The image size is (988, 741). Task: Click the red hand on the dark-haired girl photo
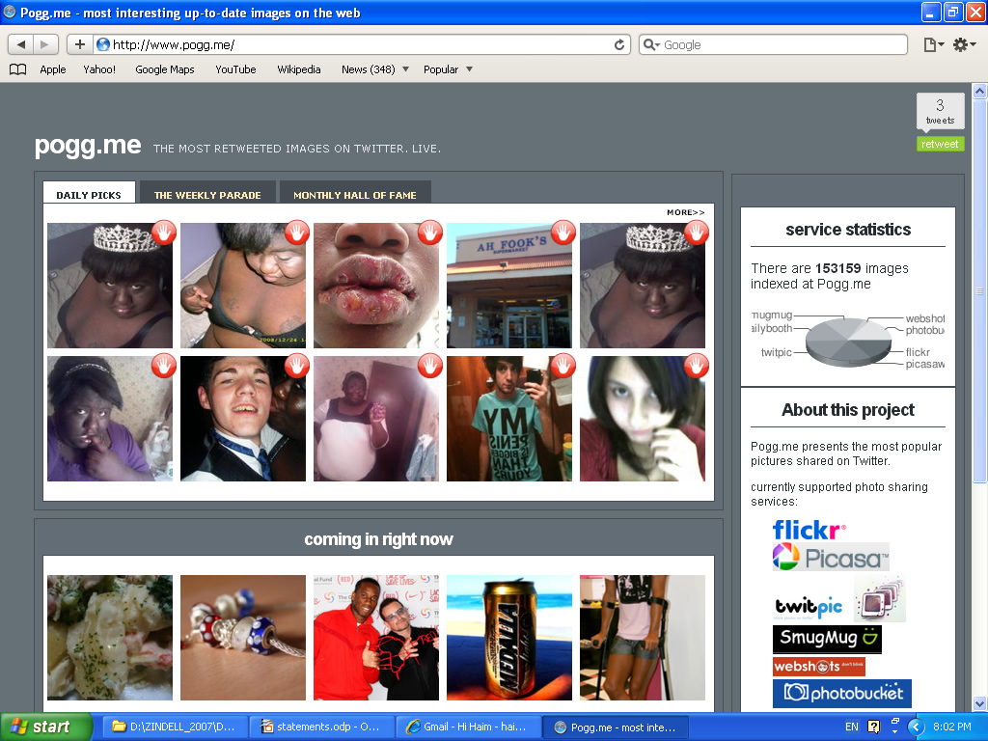(697, 366)
